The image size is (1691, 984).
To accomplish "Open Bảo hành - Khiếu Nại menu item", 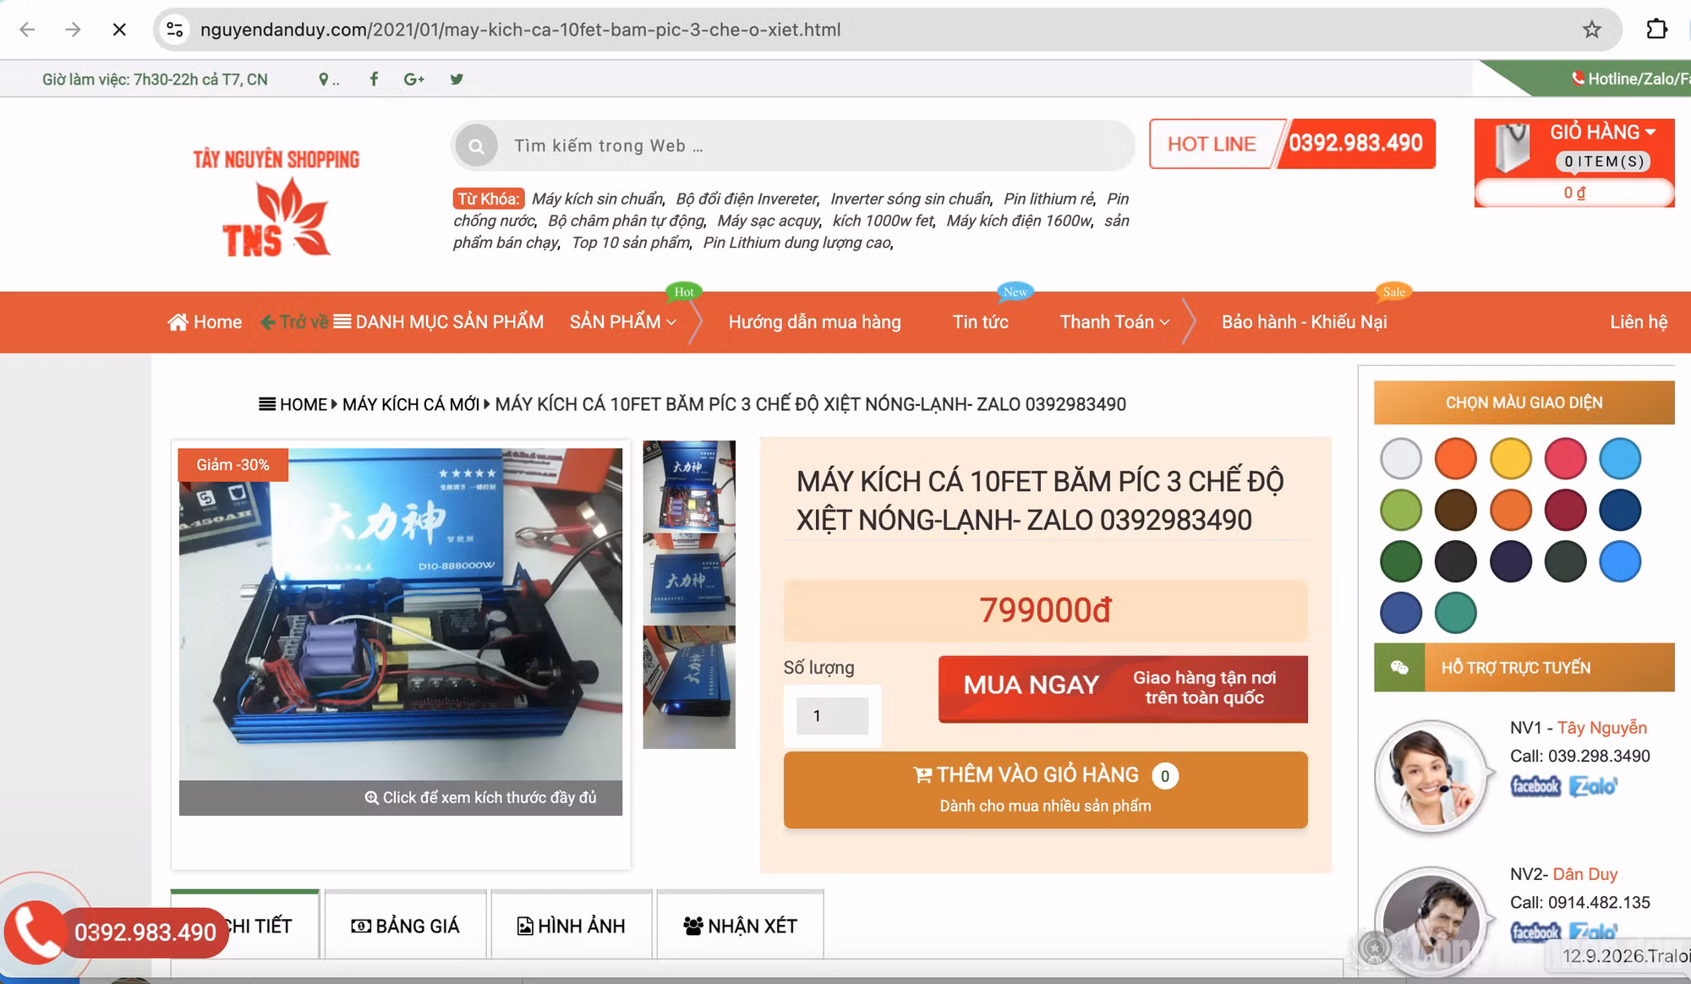I will click(x=1305, y=322).
